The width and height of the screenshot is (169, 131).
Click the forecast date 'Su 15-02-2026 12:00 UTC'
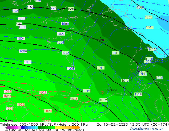[x=124, y=125]
